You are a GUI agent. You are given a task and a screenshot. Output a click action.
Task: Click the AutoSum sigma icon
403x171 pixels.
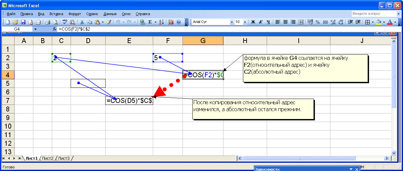150,22
